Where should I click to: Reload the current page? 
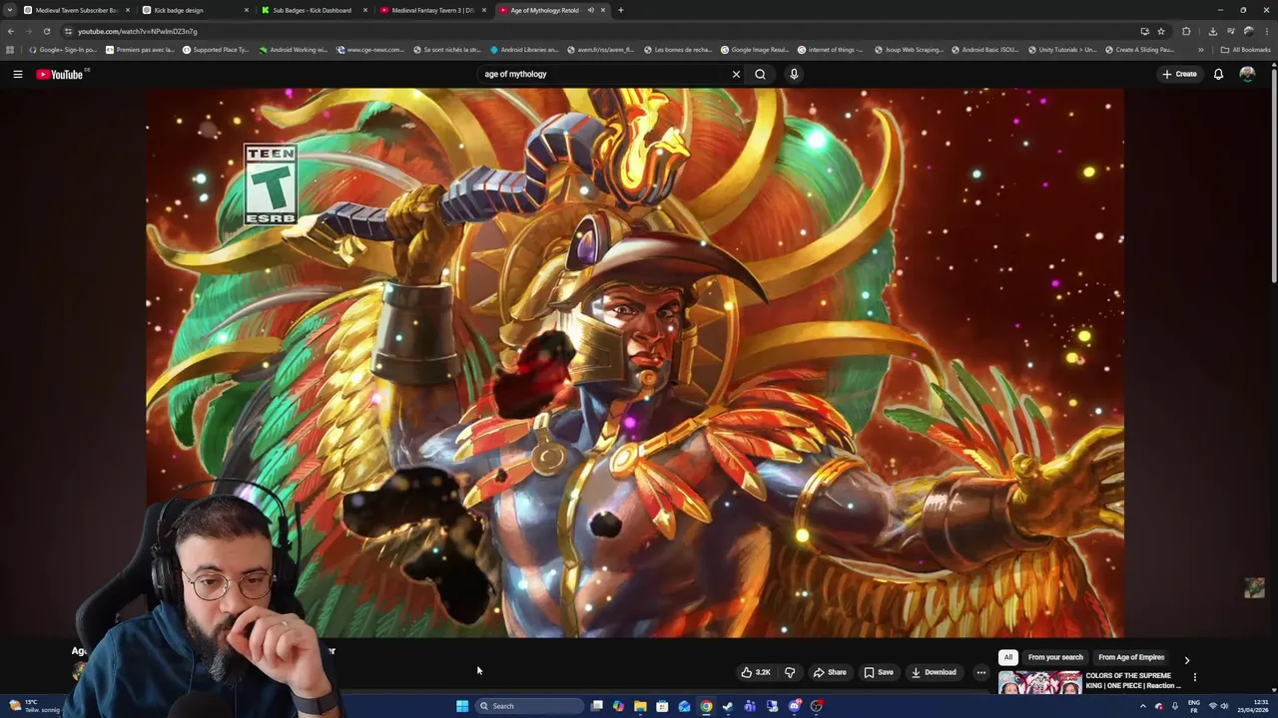pyautogui.click(x=46, y=31)
